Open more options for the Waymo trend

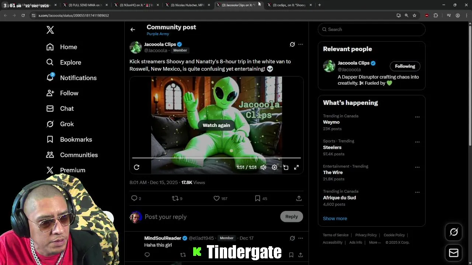pos(417,117)
